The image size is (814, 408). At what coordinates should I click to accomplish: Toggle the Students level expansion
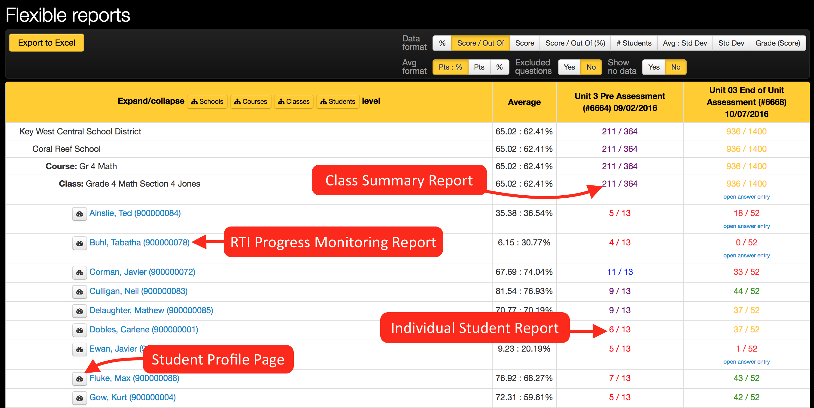pos(338,102)
